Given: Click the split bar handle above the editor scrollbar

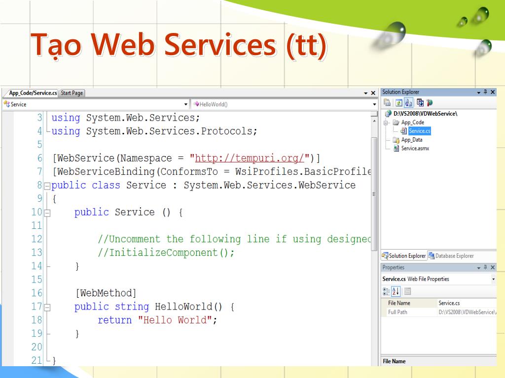Looking at the screenshot, I should click(x=374, y=114).
